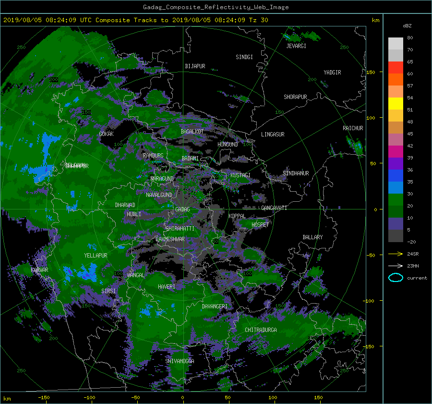The image size is (432, 404).
Task: Click the HUBLI city label
Action: coord(134,214)
